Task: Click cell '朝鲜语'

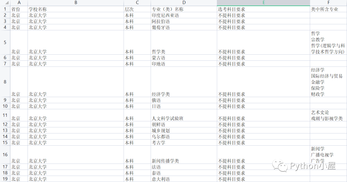Action: coord(184,124)
